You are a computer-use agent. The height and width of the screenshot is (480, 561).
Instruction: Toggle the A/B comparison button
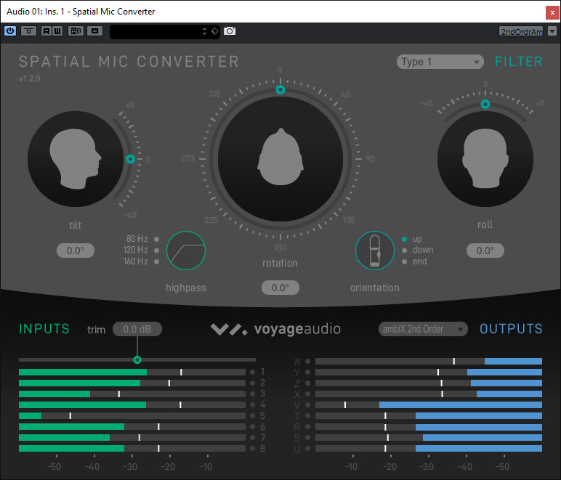[x=76, y=31]
